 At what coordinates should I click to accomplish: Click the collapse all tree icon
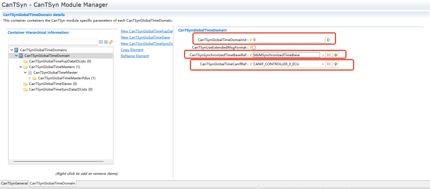101,42
